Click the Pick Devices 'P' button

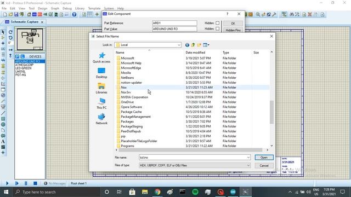(17, 56)
